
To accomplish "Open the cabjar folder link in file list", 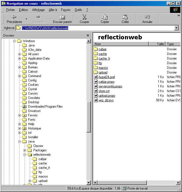I will (x=103, y=49).
